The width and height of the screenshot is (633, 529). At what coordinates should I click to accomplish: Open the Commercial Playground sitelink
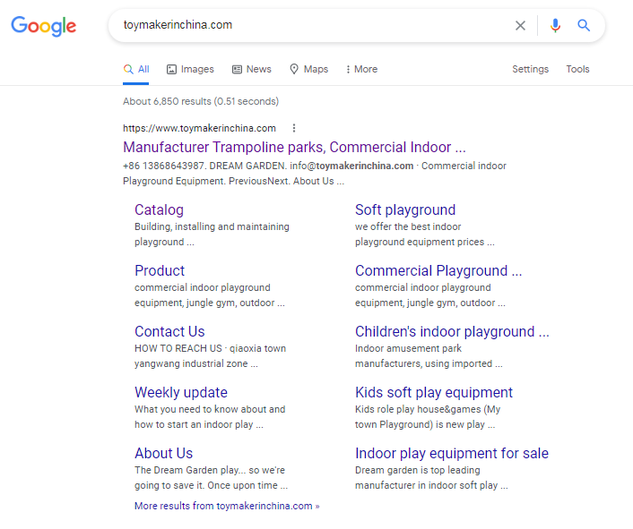coord(438,270)
